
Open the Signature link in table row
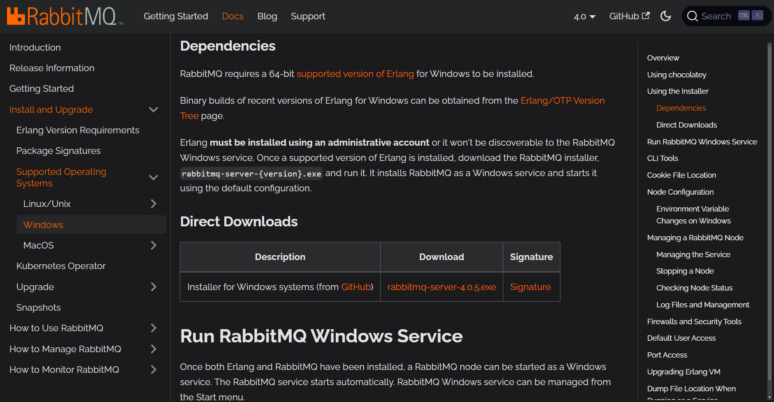click(x=530, y=287)
